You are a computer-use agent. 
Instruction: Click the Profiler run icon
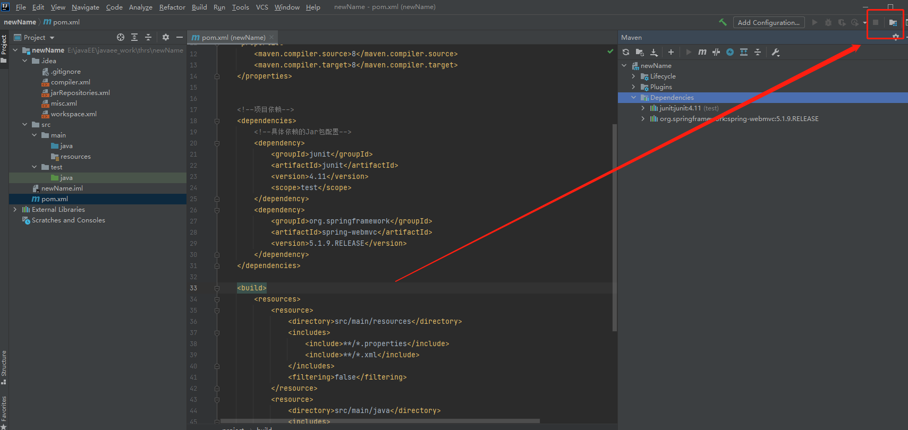click(854, 22)
